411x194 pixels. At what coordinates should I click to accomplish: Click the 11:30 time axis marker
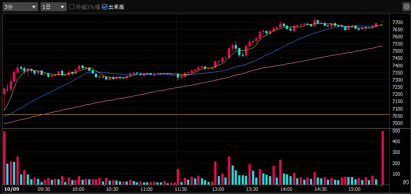tap(180, 189)
